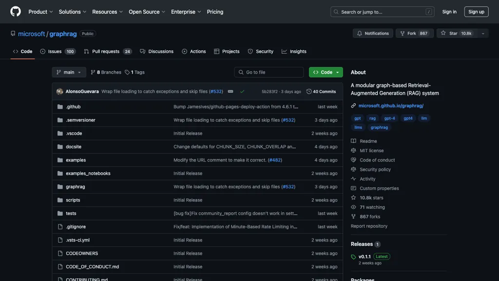Select the gpt-4 topic tag

(x=390, y=118)
